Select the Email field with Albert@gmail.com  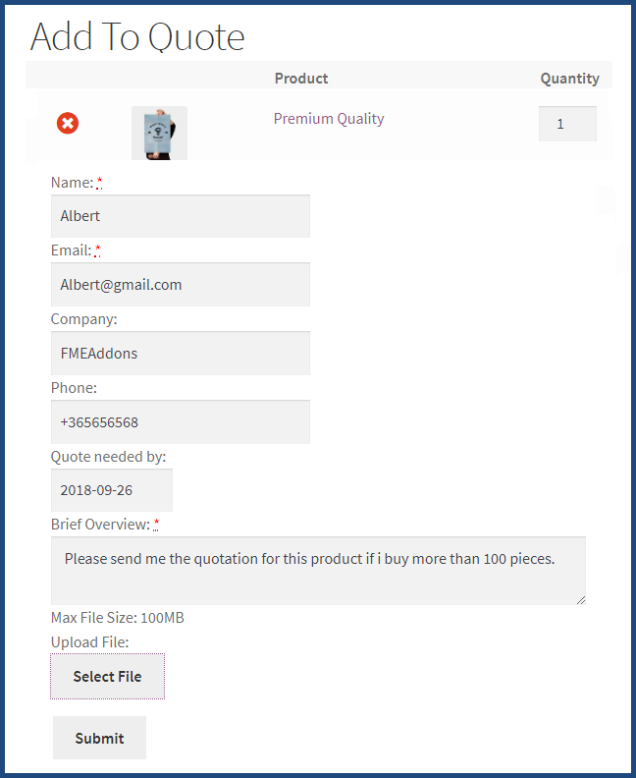[181, 284]
